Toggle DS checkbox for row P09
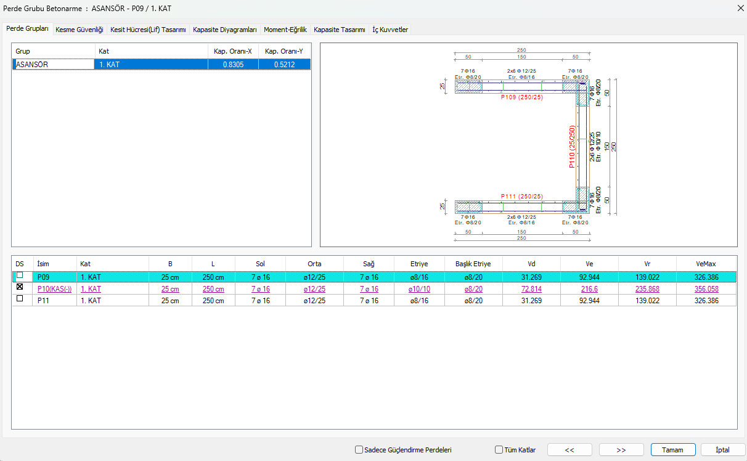 (x=20, y=276)
